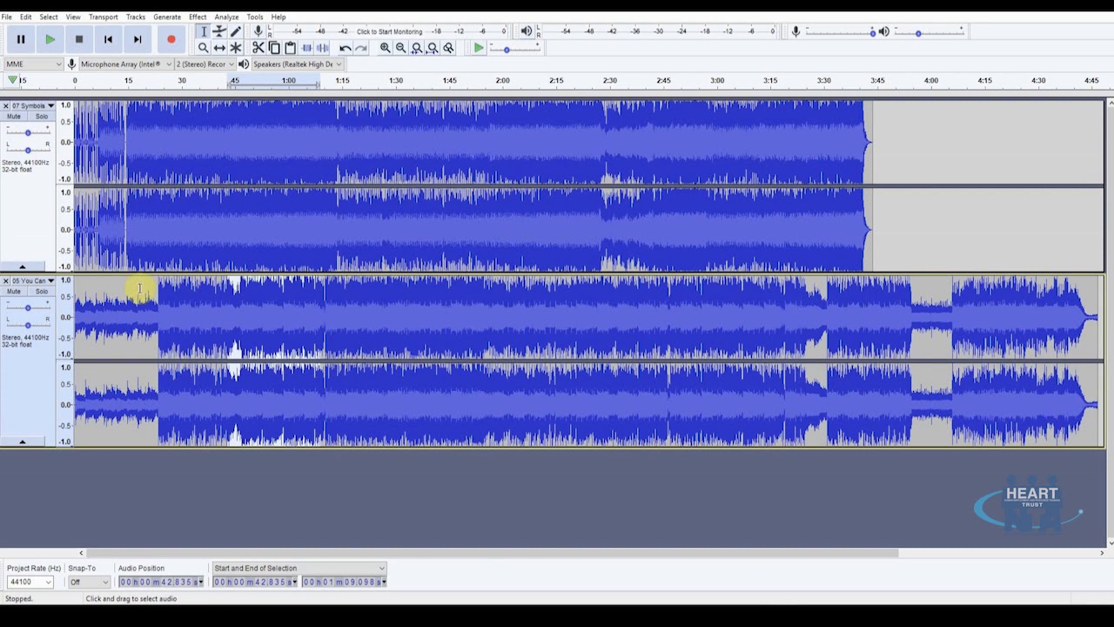Click the Redo arrow icon
Image resolution: width=1114 pixels, height=627 pixels.
tap(361, 48)
